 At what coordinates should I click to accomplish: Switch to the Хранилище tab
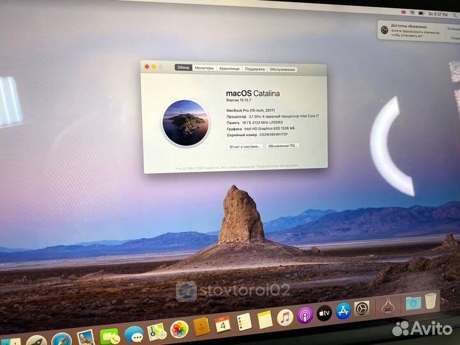pos(229,68)
